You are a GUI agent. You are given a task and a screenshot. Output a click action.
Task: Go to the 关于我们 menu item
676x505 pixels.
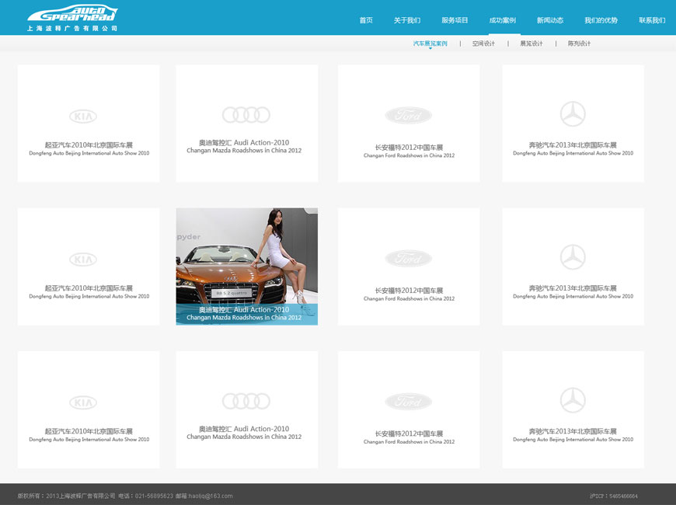pyautogui.click(x=407, y=20)
